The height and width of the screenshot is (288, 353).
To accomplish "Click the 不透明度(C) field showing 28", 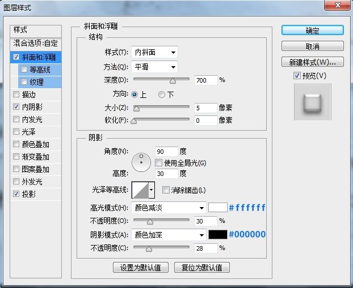I will 206,248.
